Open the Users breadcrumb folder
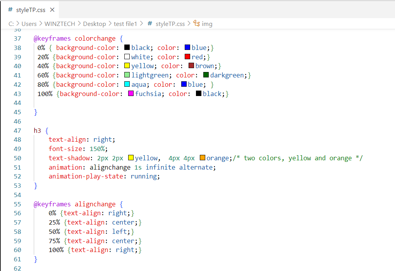The height and width of the screenshot is (271, 395). pos(29,24)
